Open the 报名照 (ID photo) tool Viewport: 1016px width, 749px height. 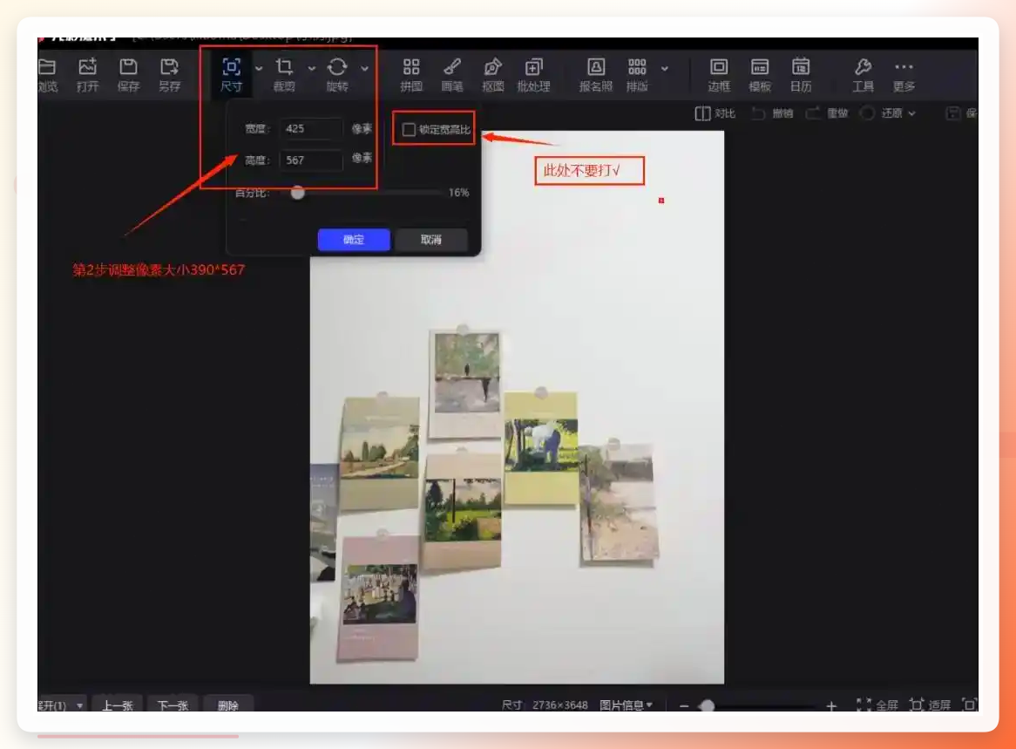point(595,75)
